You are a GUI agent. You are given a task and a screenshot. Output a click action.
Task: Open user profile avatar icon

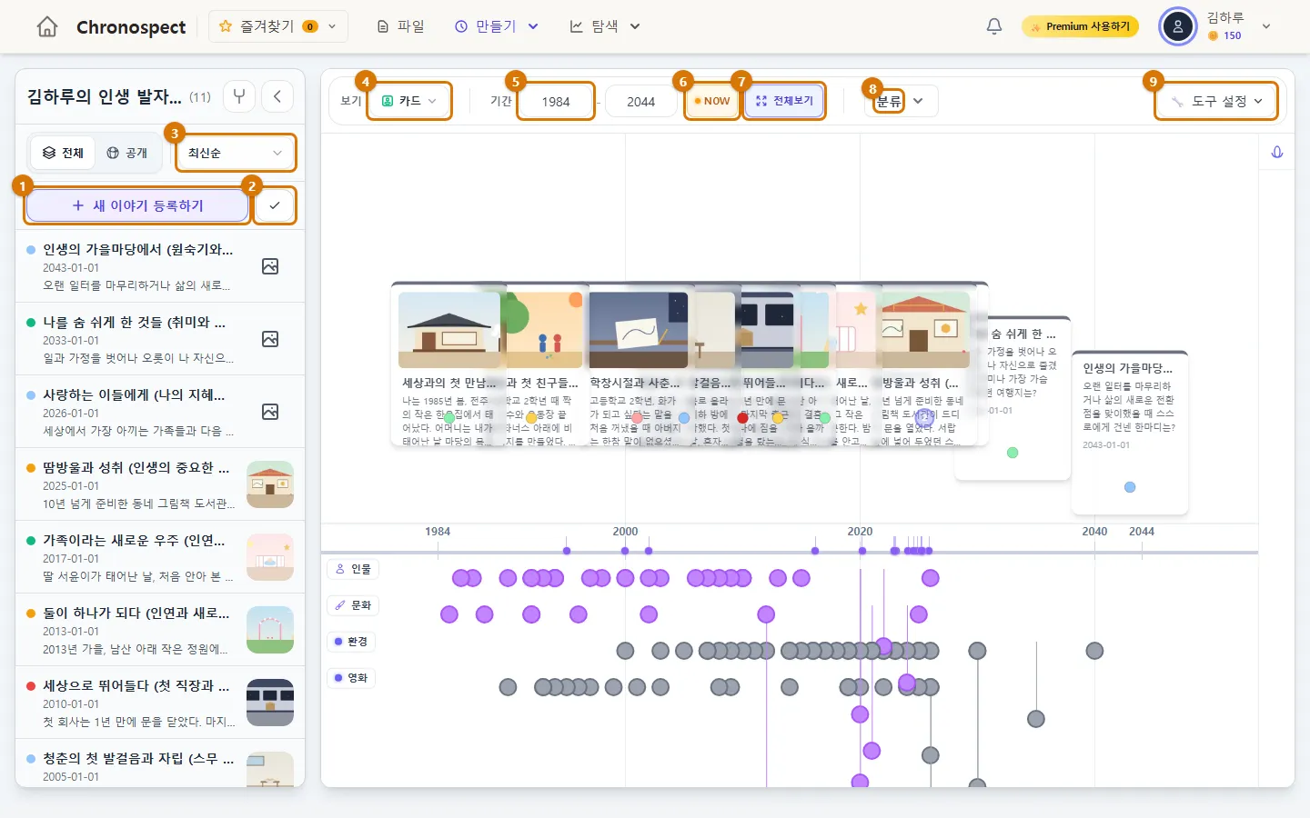(1178, 26)
